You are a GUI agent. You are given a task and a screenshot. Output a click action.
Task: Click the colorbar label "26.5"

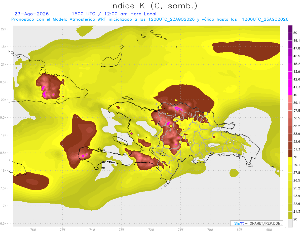pos(297,180)
